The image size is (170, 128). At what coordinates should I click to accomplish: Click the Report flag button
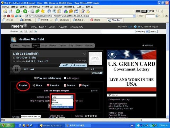(84, 85)
